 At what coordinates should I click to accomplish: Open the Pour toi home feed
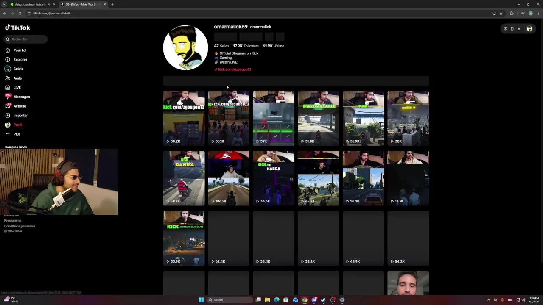[16, 50]
